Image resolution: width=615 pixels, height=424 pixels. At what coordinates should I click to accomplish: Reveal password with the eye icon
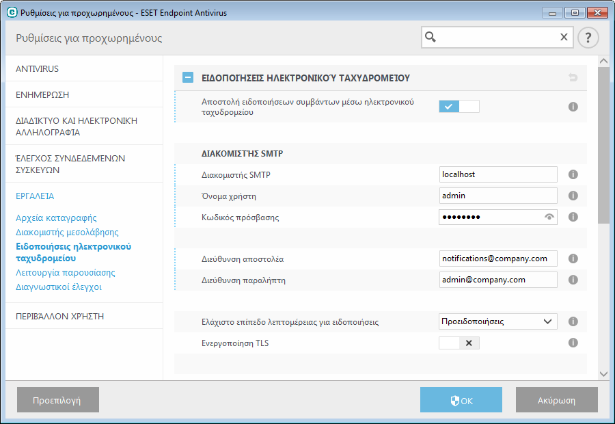click(549, 217)
